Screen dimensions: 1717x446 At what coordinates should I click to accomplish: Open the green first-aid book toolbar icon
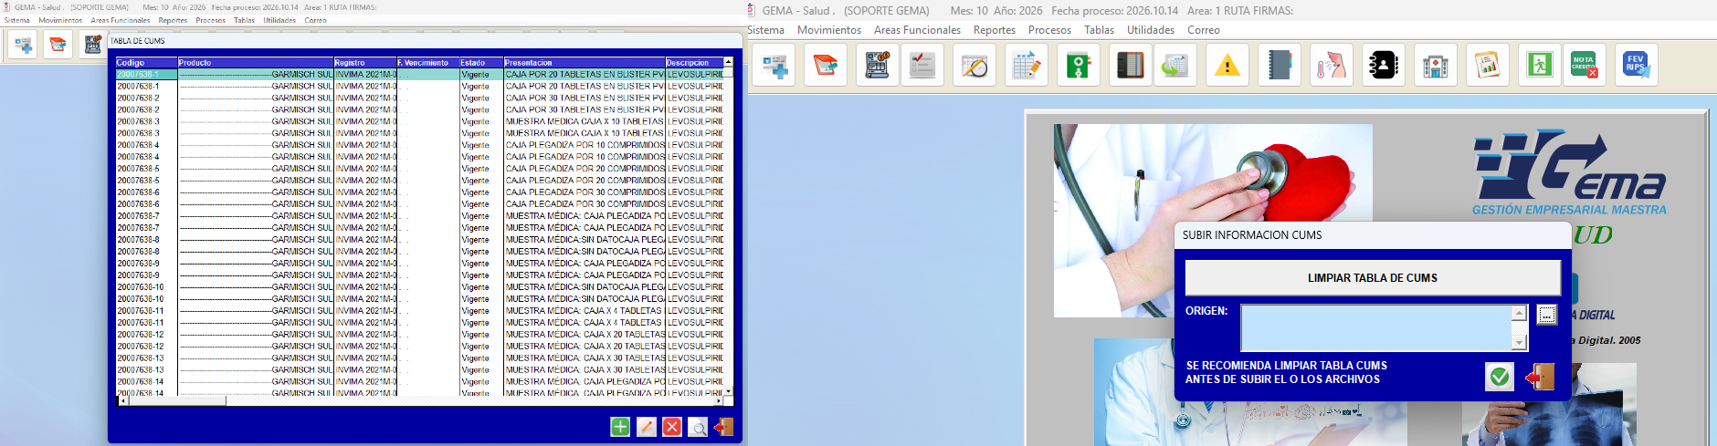[x=1079, y=66]
